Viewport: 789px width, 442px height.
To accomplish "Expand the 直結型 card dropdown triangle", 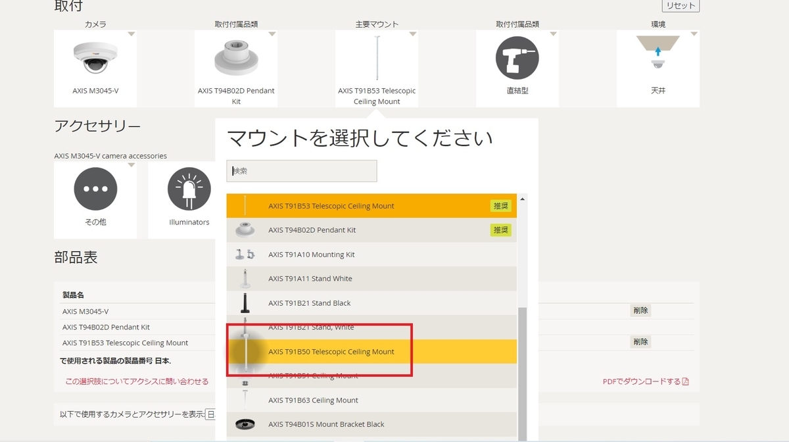I will point(554,34).
